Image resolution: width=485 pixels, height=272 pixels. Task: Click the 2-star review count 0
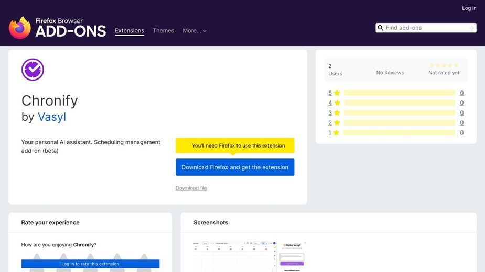pyautogui.click(x=461, y=122)
